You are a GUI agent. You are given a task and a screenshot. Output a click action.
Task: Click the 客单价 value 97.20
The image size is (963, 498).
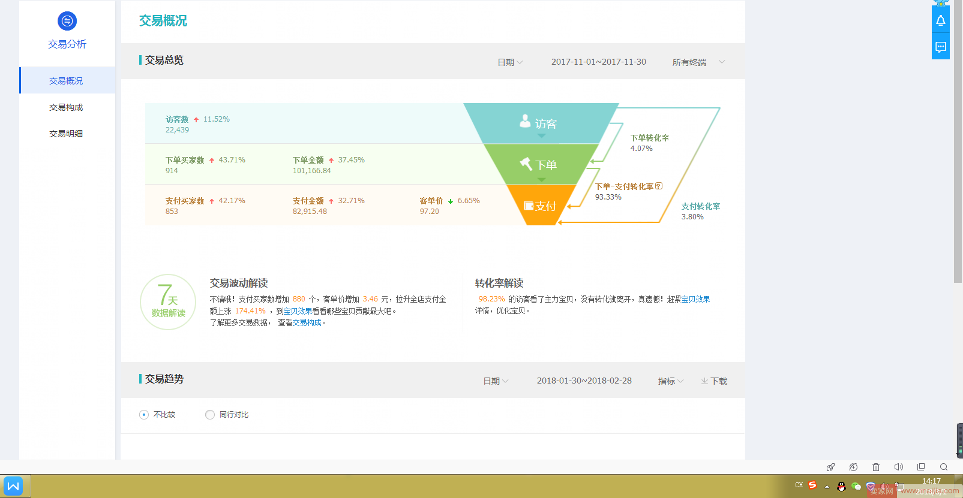tap(430, 212)
